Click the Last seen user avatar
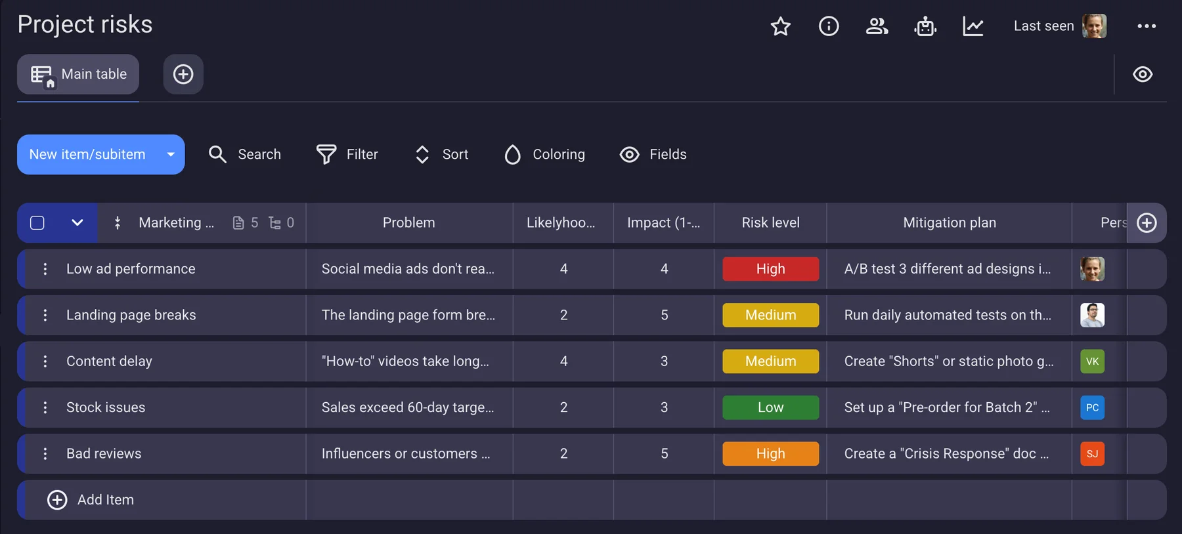The width and height of the screenshot is (1182, 534). (x=1094, y=26)
